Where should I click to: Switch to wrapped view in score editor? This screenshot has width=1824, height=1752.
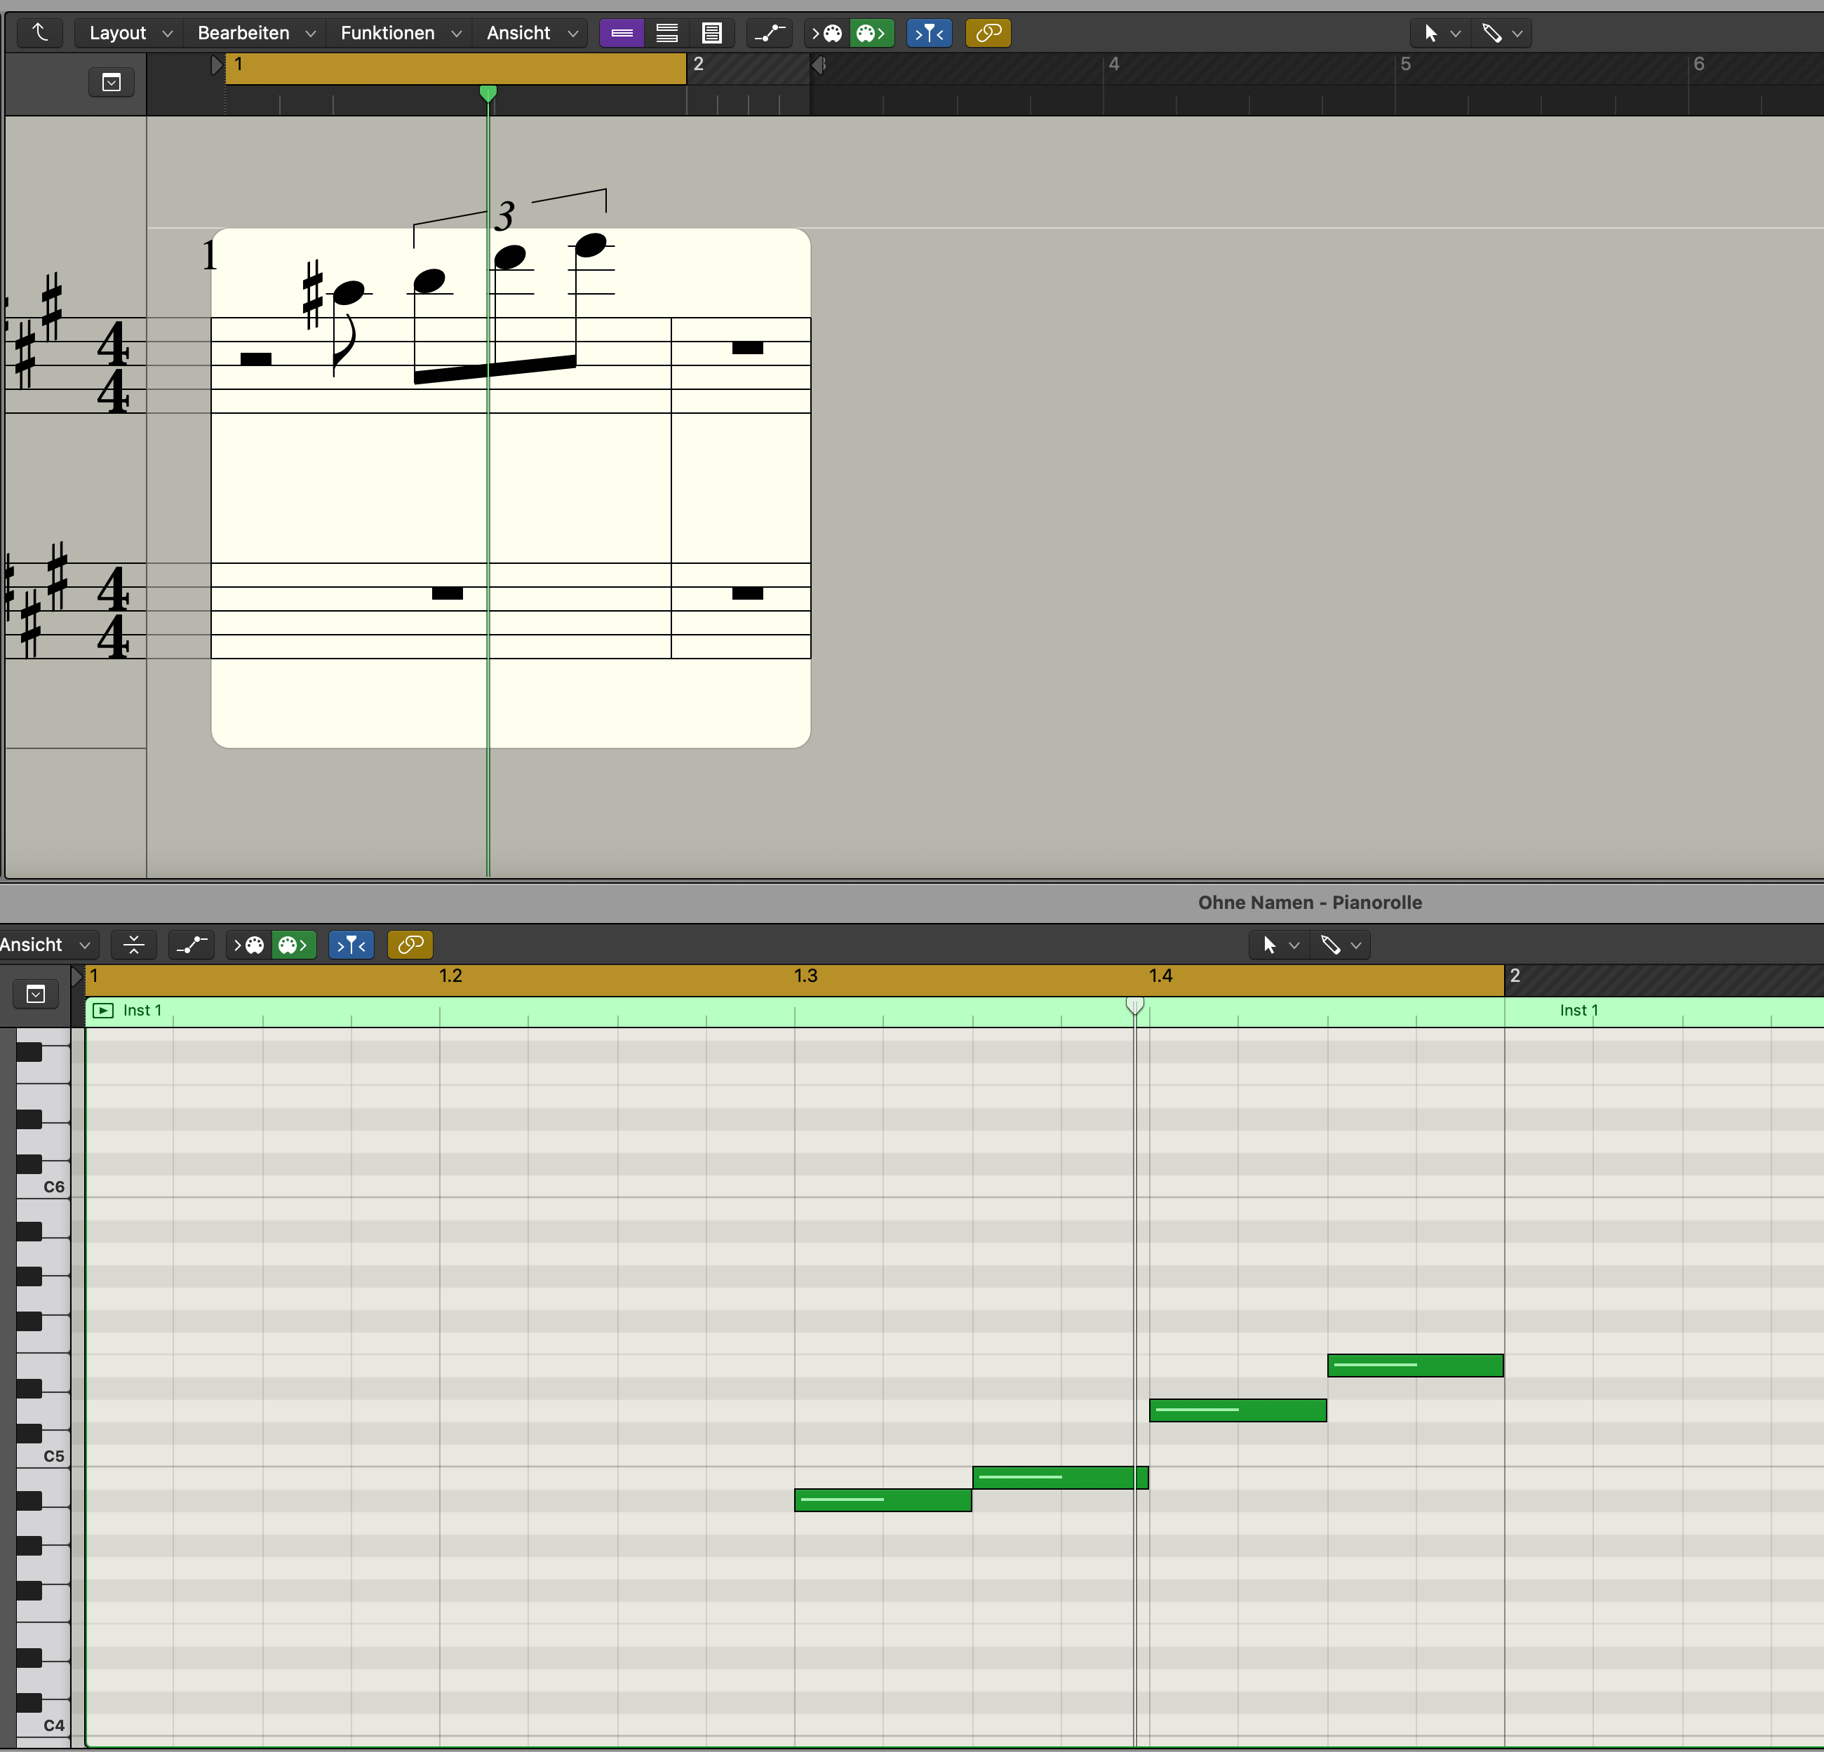(666, 34)
